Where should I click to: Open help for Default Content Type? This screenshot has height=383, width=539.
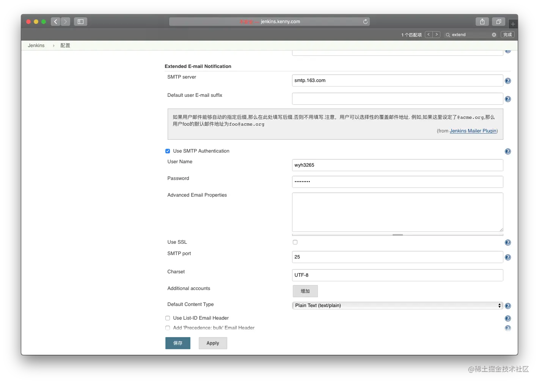point(508,306)
